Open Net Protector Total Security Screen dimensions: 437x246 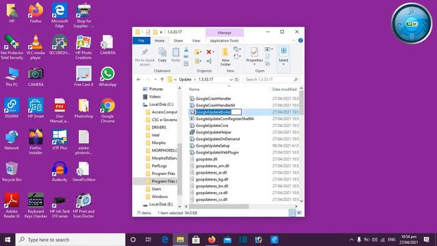point(12,46)
